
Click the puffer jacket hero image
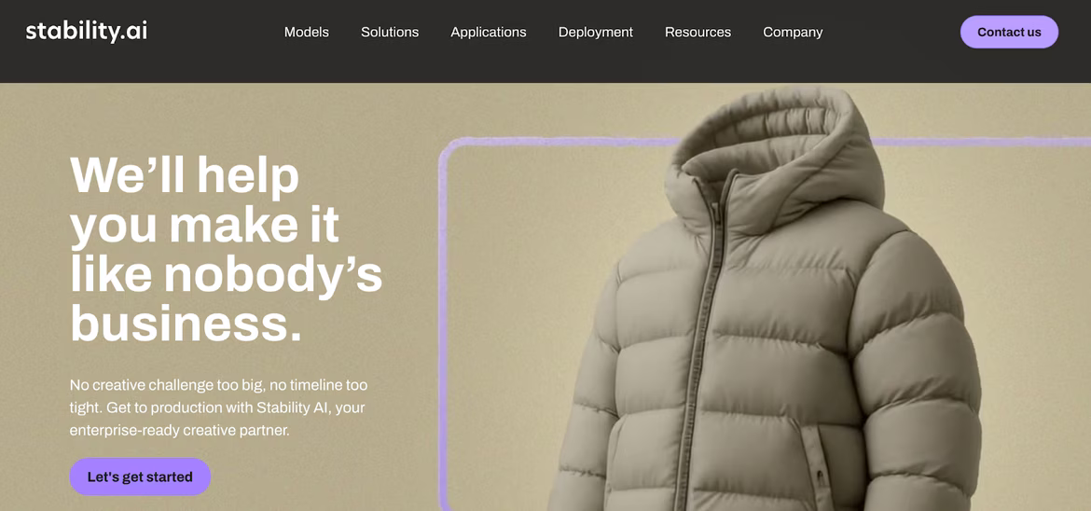764,299
